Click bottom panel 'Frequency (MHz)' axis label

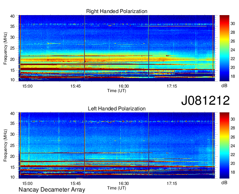click(5, 145)
